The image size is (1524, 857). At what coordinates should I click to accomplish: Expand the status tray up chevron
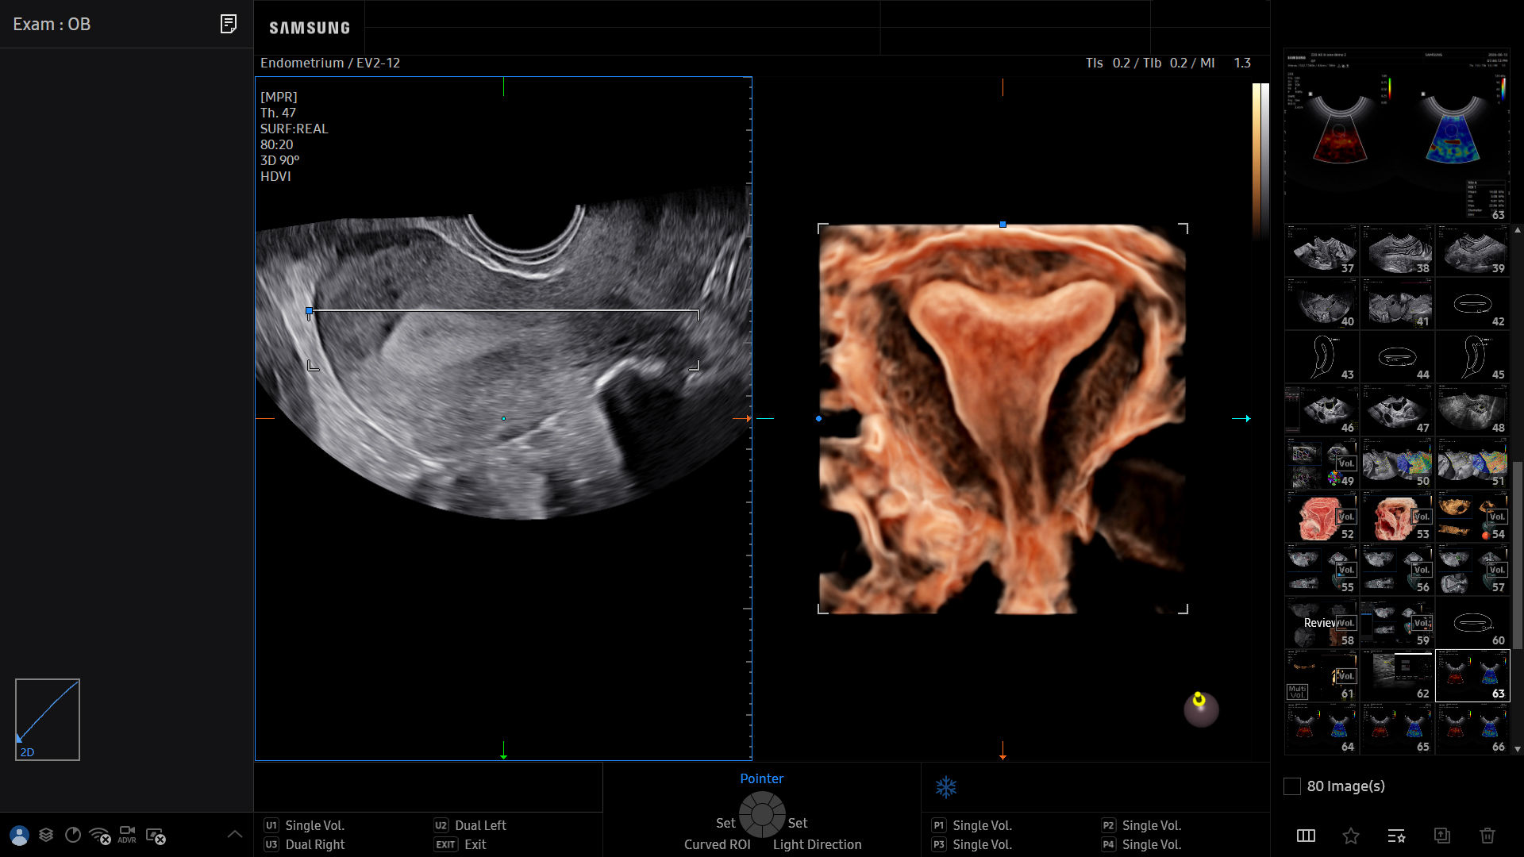[x=235, y=834]
